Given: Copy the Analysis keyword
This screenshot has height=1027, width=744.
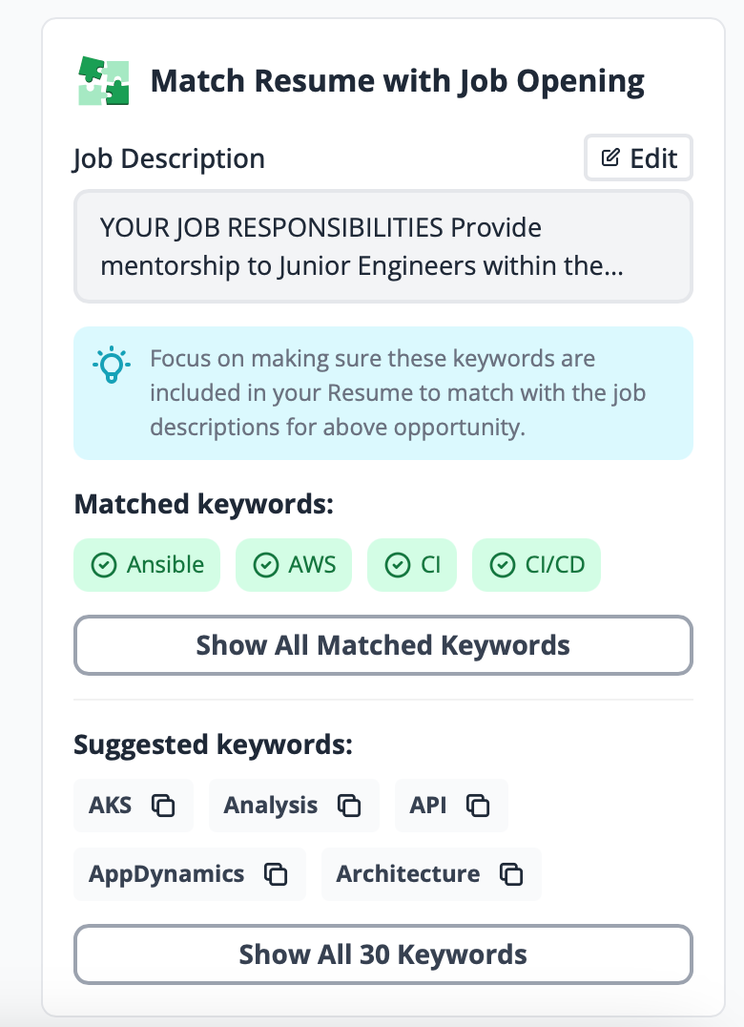Looking at the screenshot, I should [x=349, y=806].
